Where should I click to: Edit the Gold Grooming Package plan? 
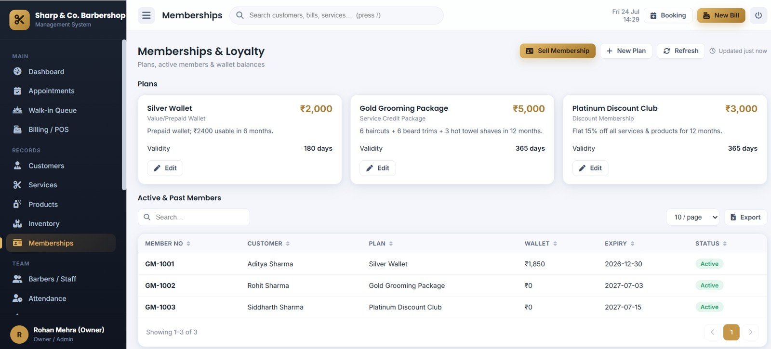coord(377,168)
